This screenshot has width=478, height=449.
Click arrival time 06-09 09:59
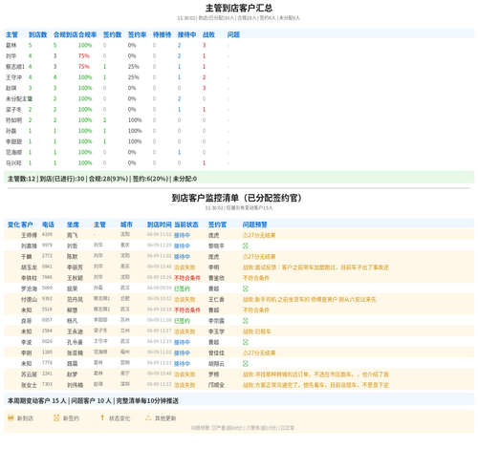tap(160, 288)
